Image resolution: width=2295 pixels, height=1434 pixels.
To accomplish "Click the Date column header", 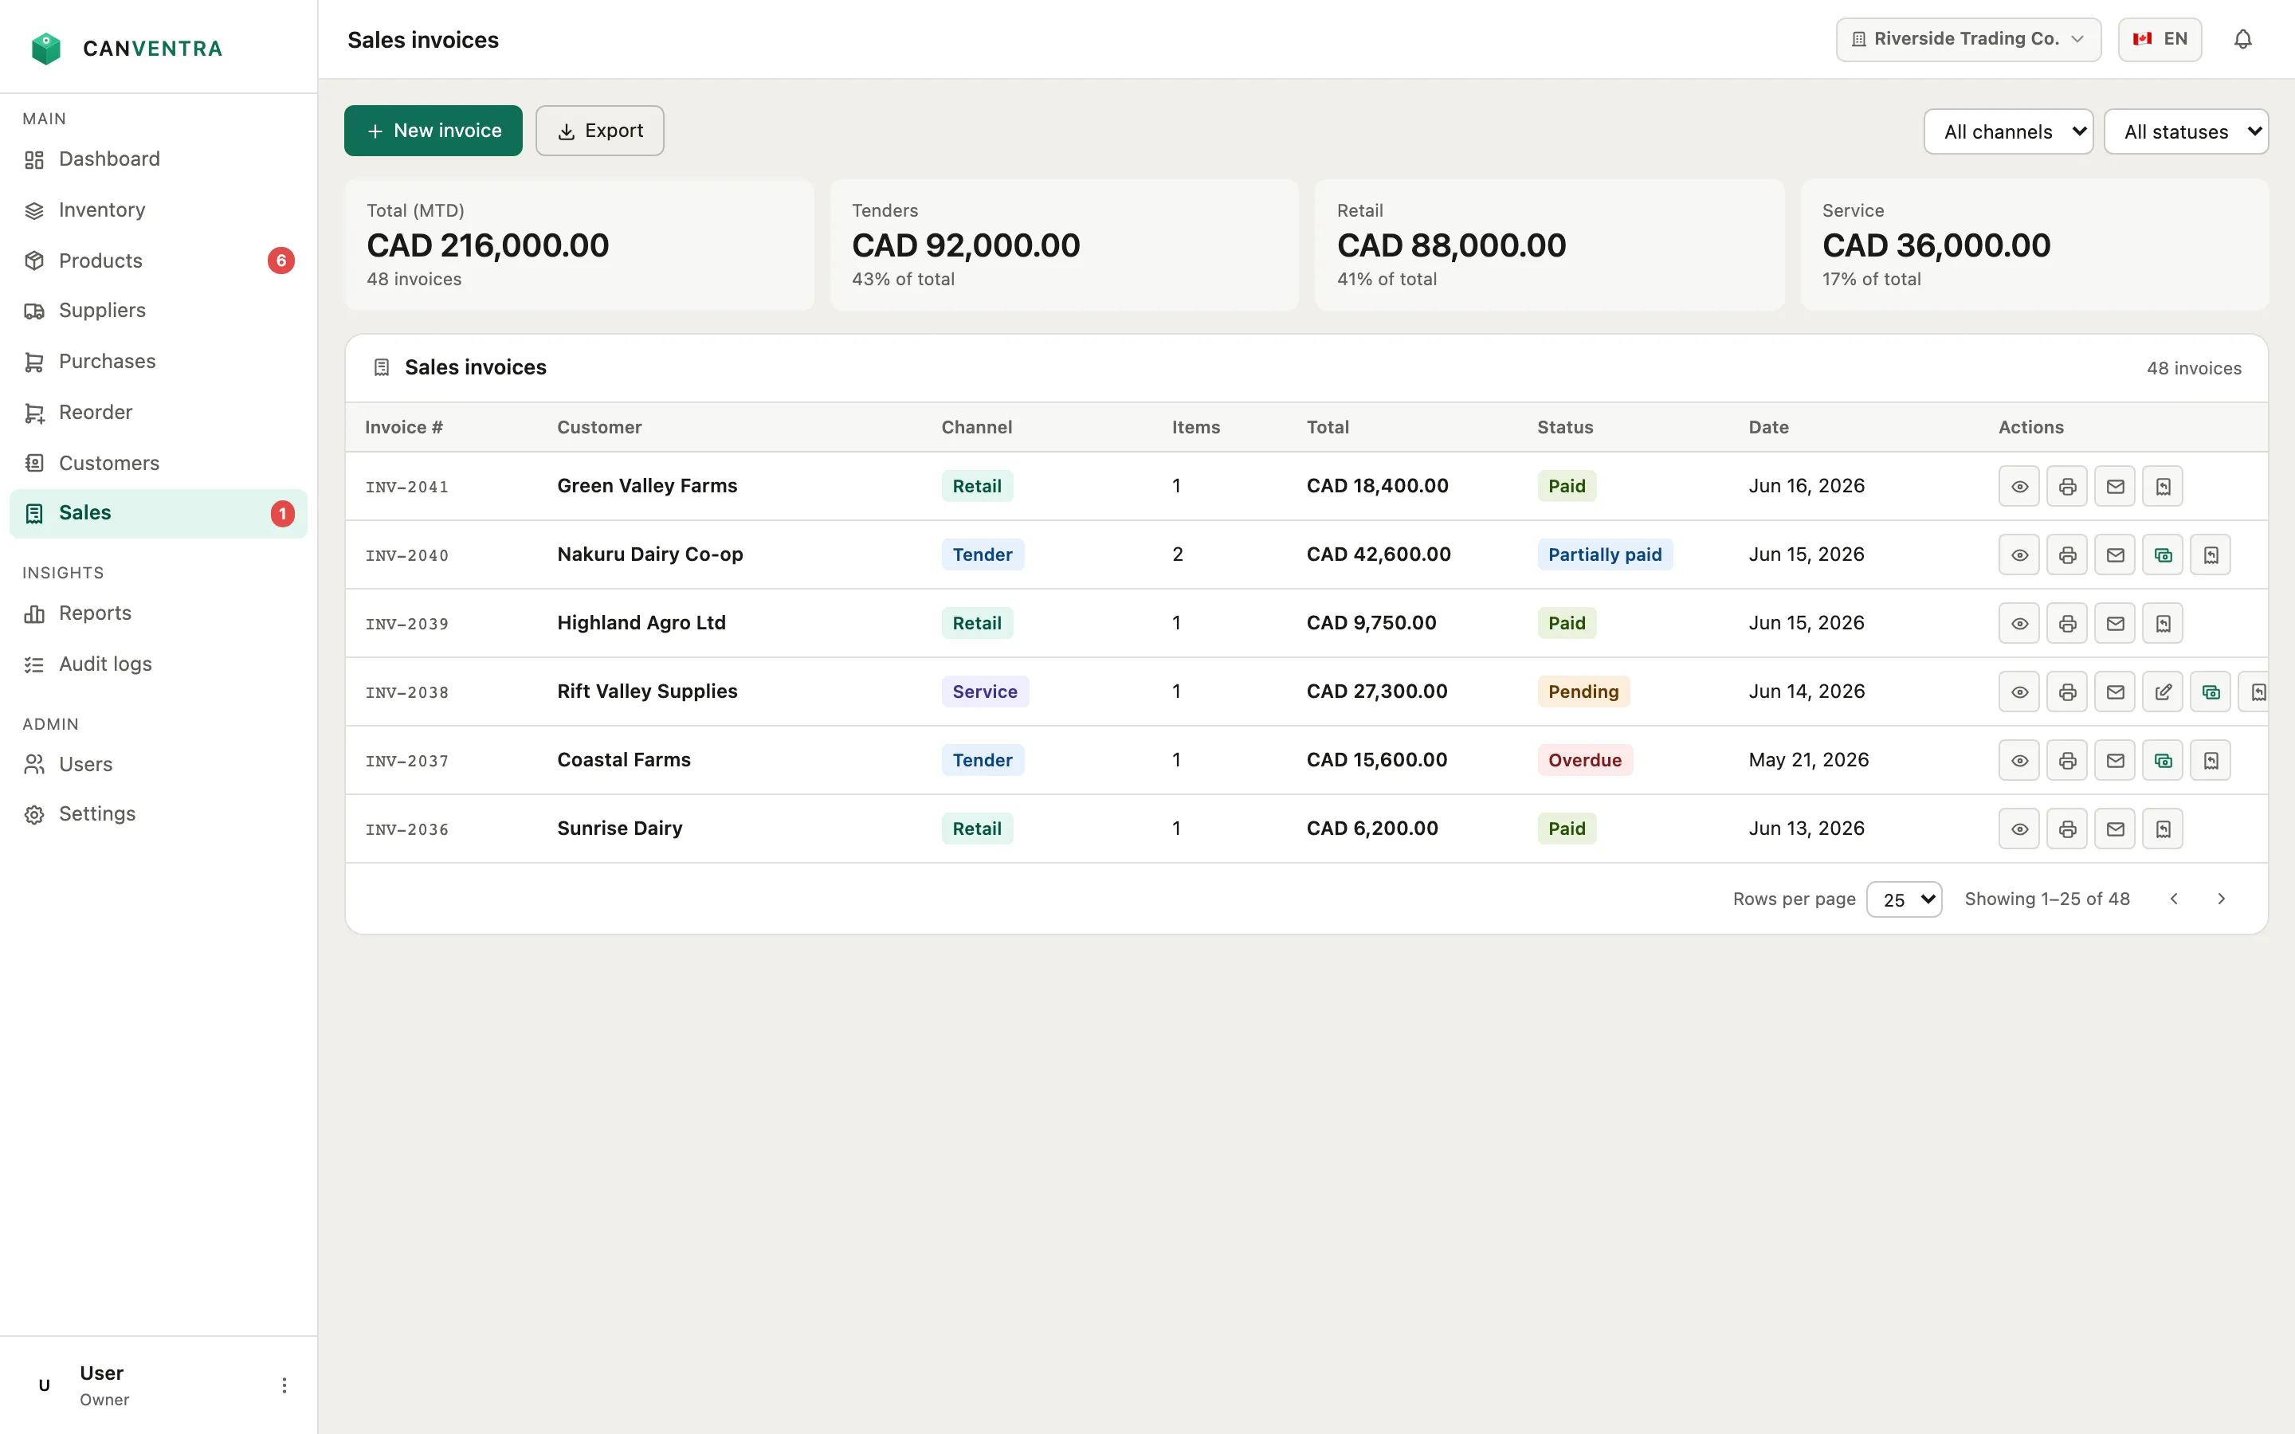I will [x=1767, y=427].
